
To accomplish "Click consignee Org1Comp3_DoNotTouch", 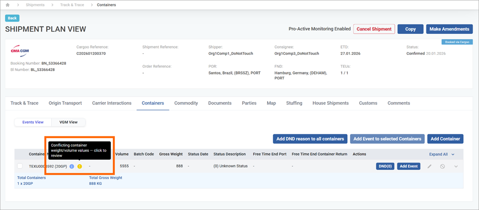I will pyautogui.click(x=297, y=53).
